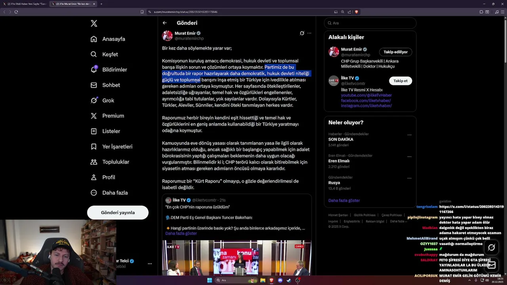
Task: Click the verified badge beside Murat Emir in Alakalı kişiler
Action: (365, 49)
